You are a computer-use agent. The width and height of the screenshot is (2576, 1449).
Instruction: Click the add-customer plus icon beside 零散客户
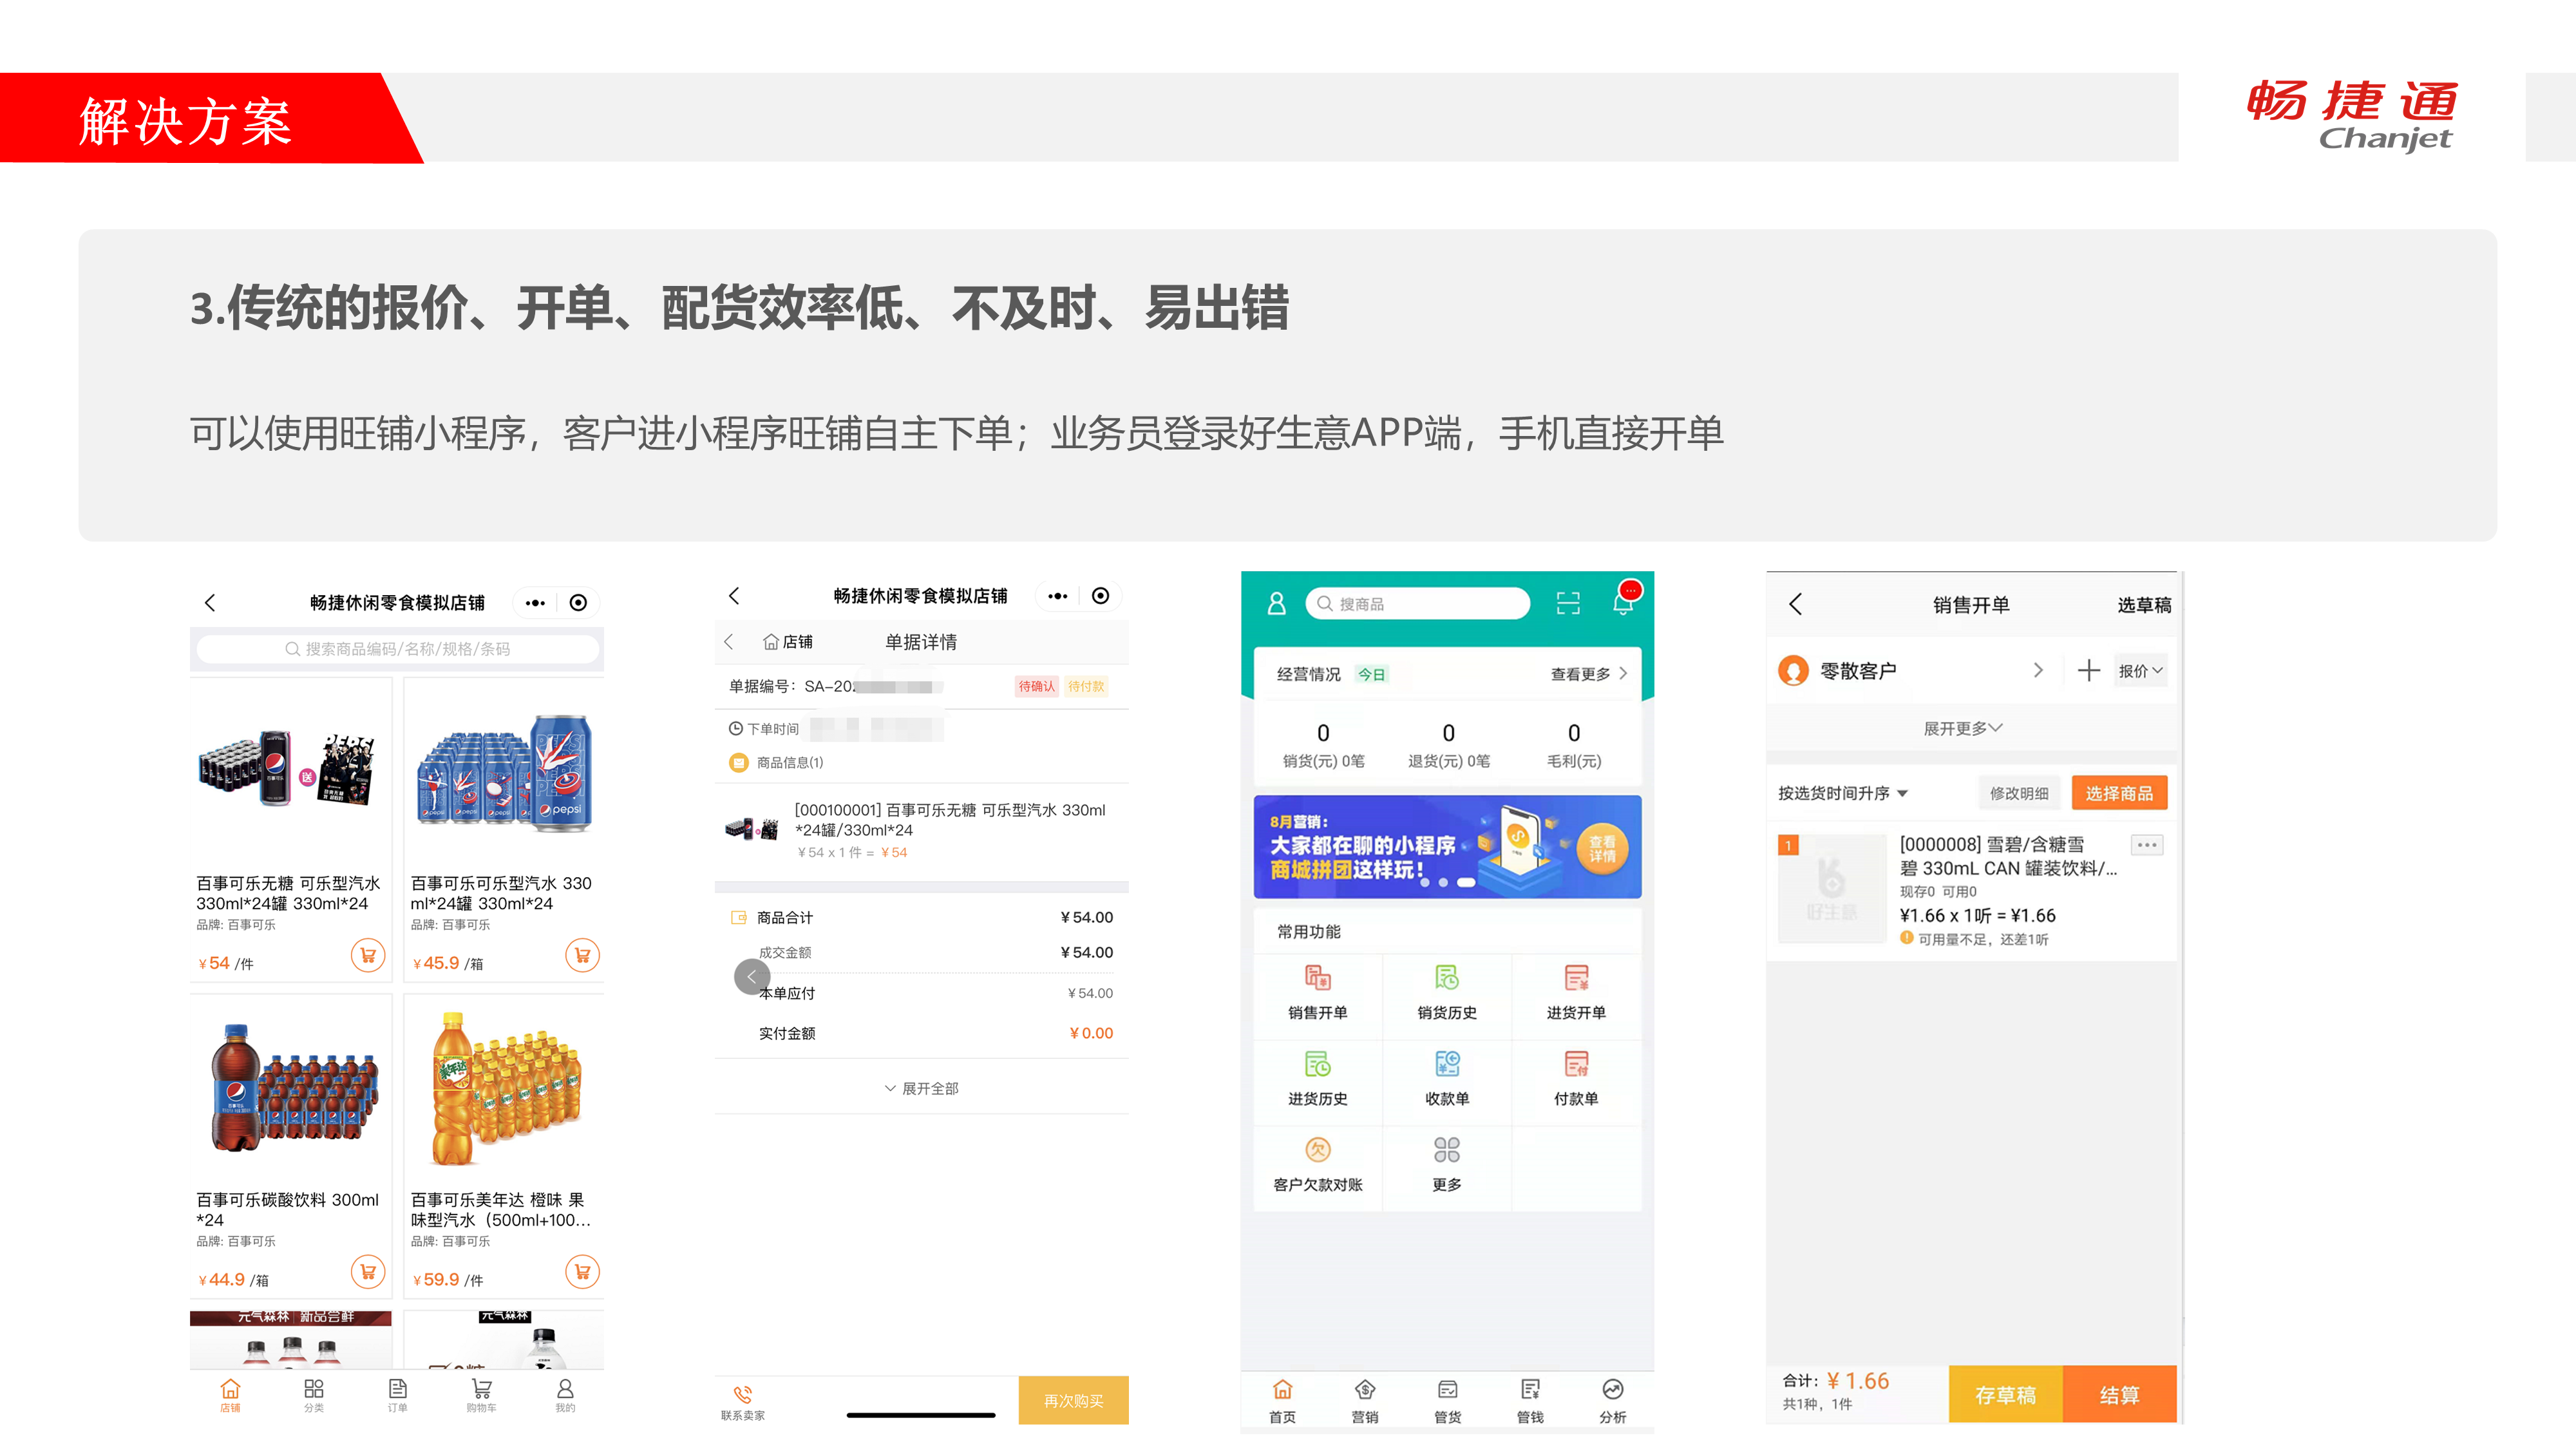click(x=2088, y=671)
